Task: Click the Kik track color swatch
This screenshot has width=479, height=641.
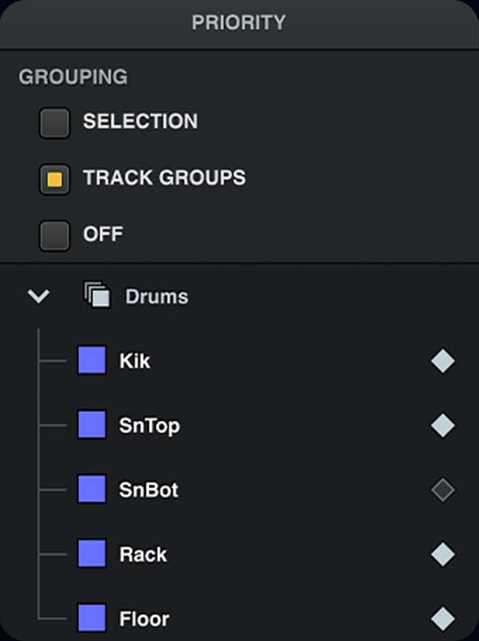Action: point(92,360)
